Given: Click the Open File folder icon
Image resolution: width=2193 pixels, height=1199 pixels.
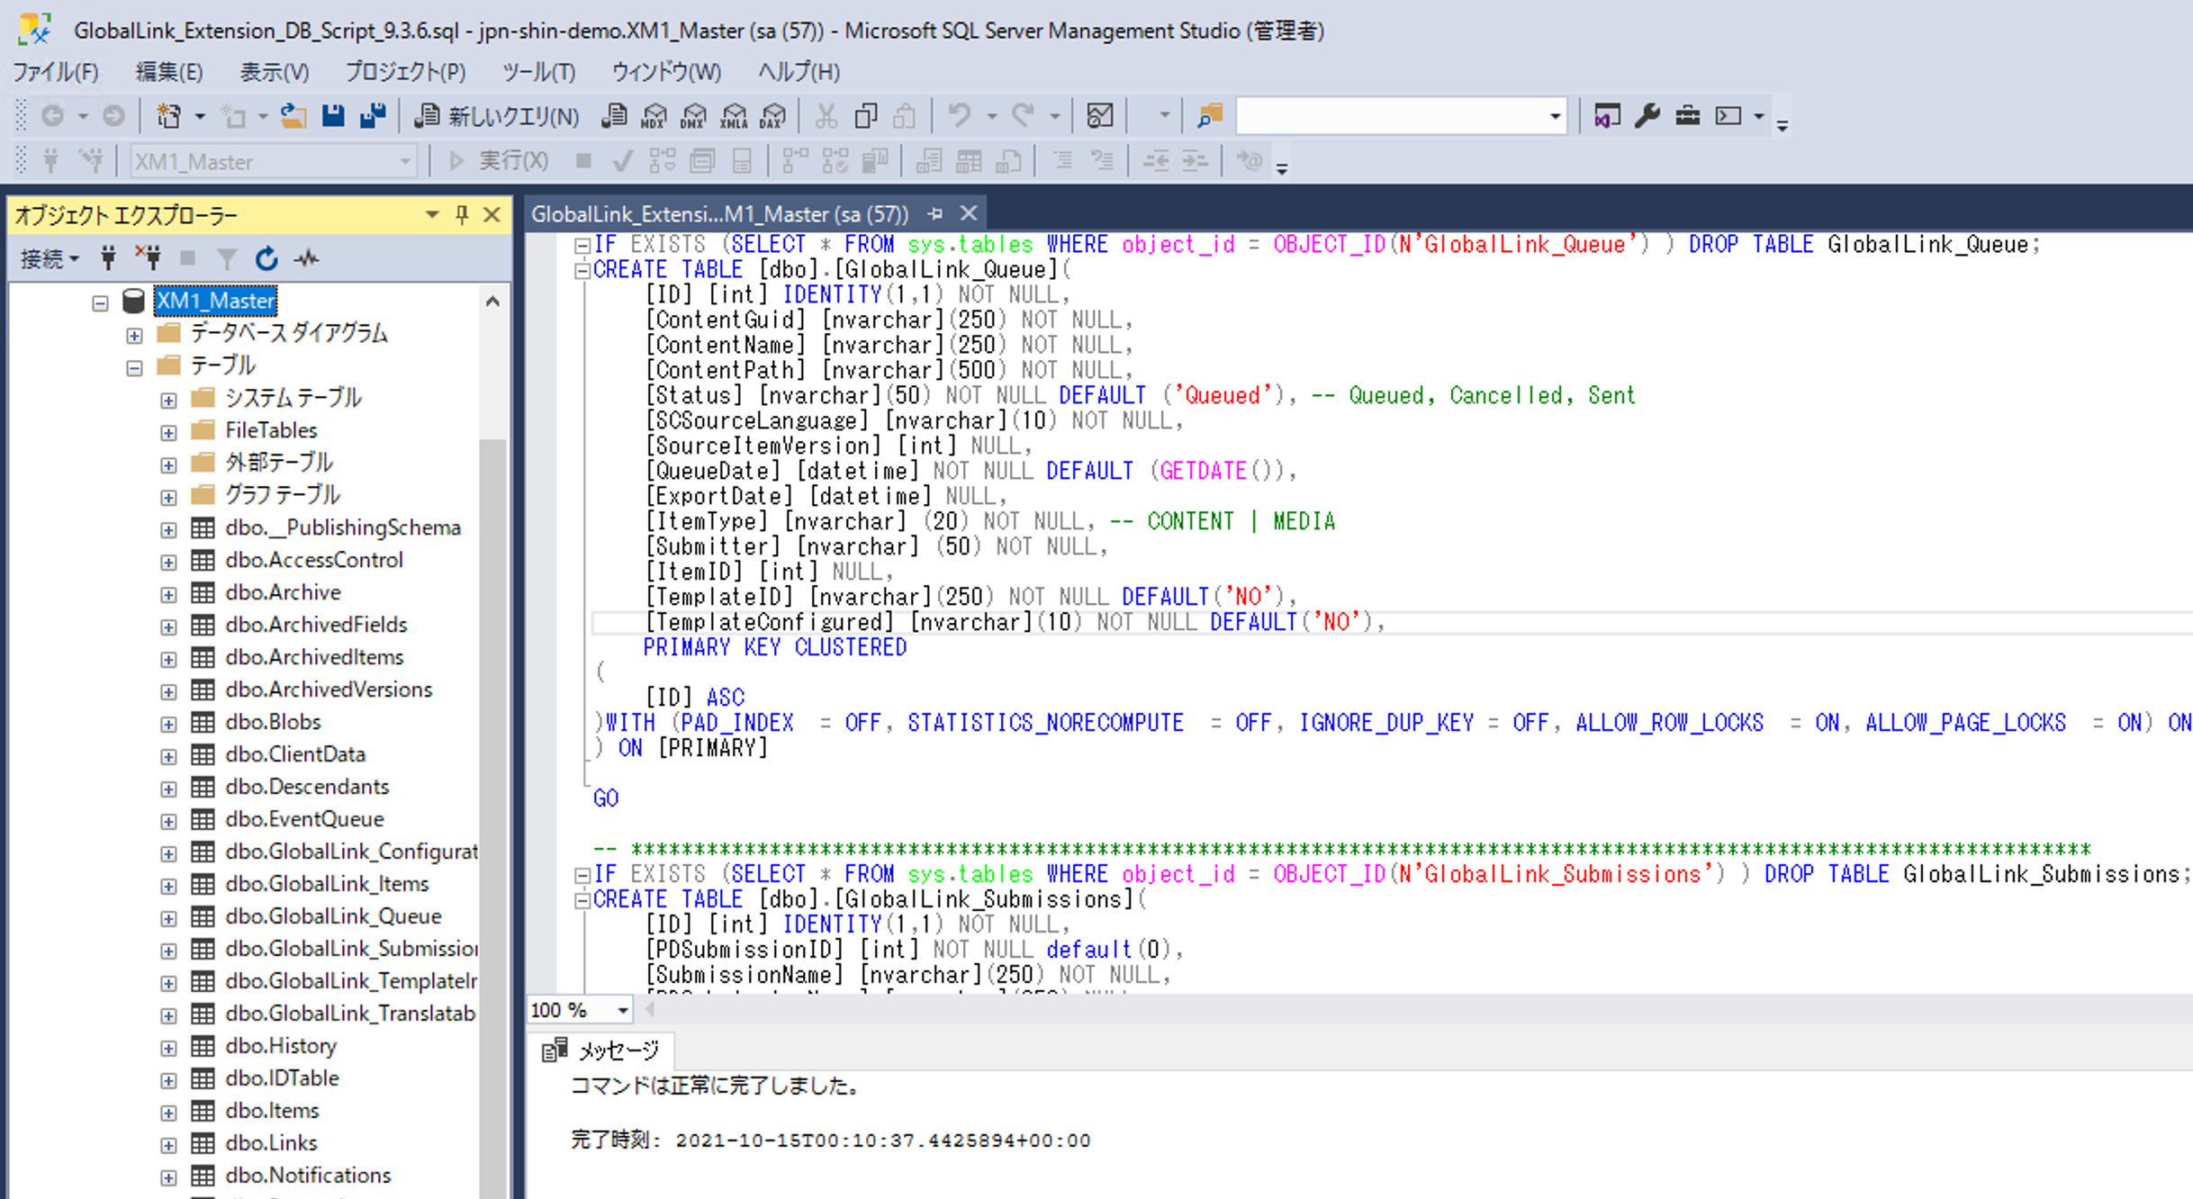Looking at the screenshot, I should click(x=293, y=116).
